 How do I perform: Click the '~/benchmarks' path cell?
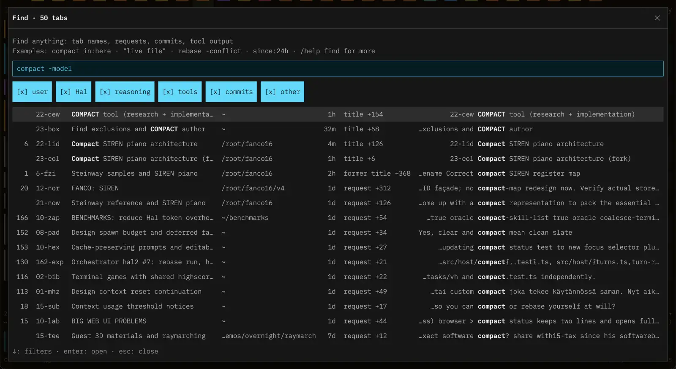tap(245, 218)
